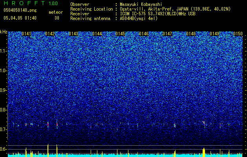Select the ICOM IC-575 receiver description
This screenshot has height=157, width=247.
click(x=157, y=14)
